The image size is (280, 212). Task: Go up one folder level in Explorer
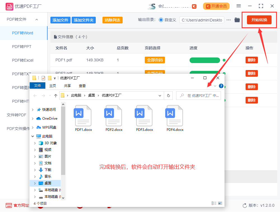56,95
